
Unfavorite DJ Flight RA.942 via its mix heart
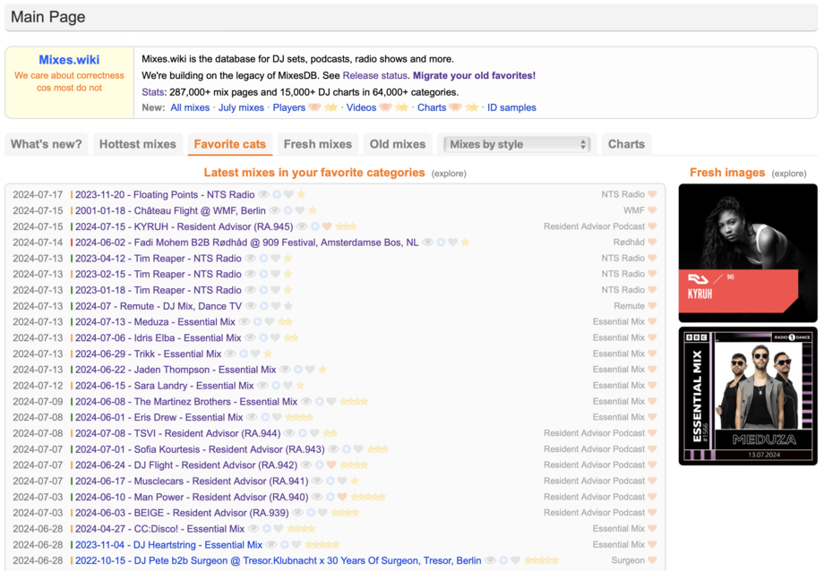point(331,464)
